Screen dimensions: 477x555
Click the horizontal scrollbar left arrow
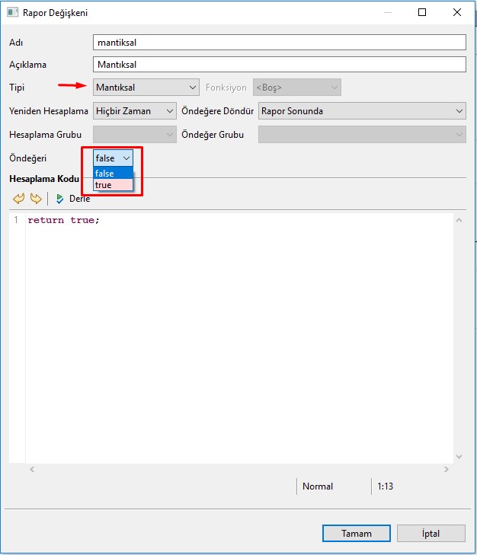coord(31,469)
